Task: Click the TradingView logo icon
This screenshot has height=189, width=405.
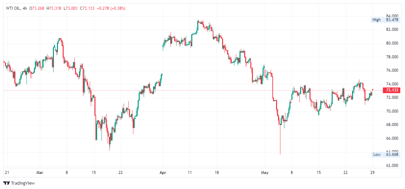Action: [6, 183]
